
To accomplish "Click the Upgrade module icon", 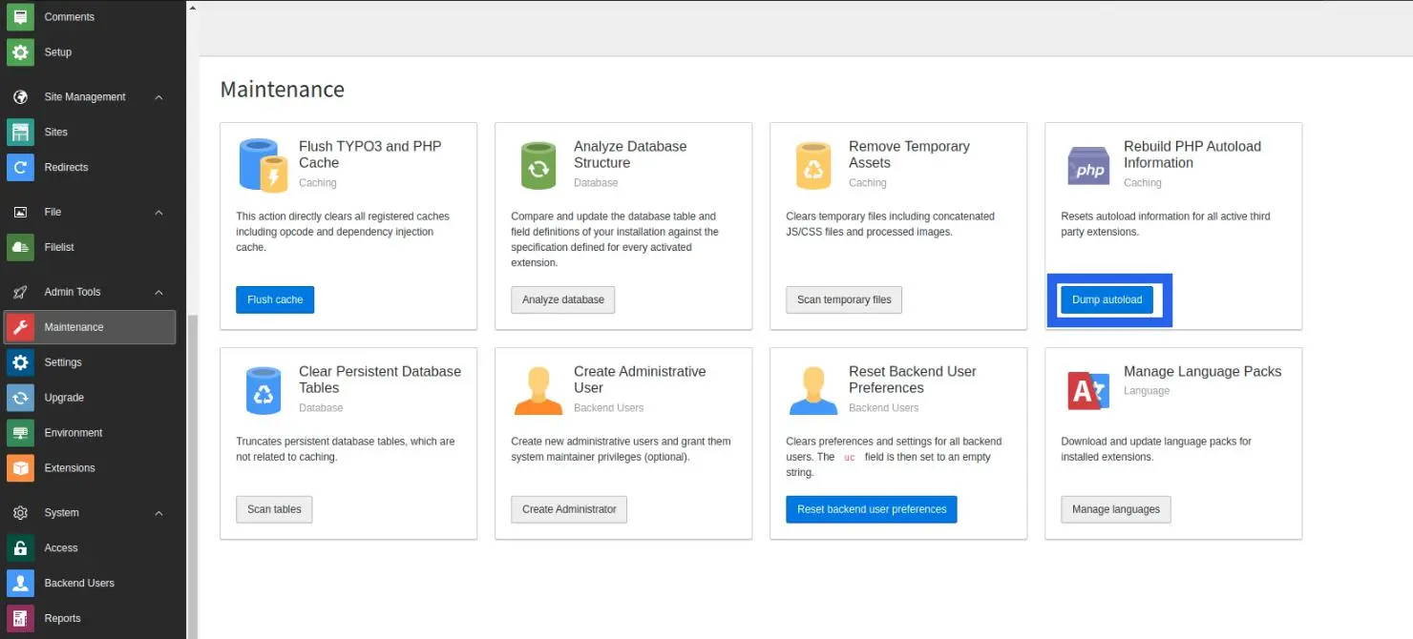I will [x=20, y=398].
